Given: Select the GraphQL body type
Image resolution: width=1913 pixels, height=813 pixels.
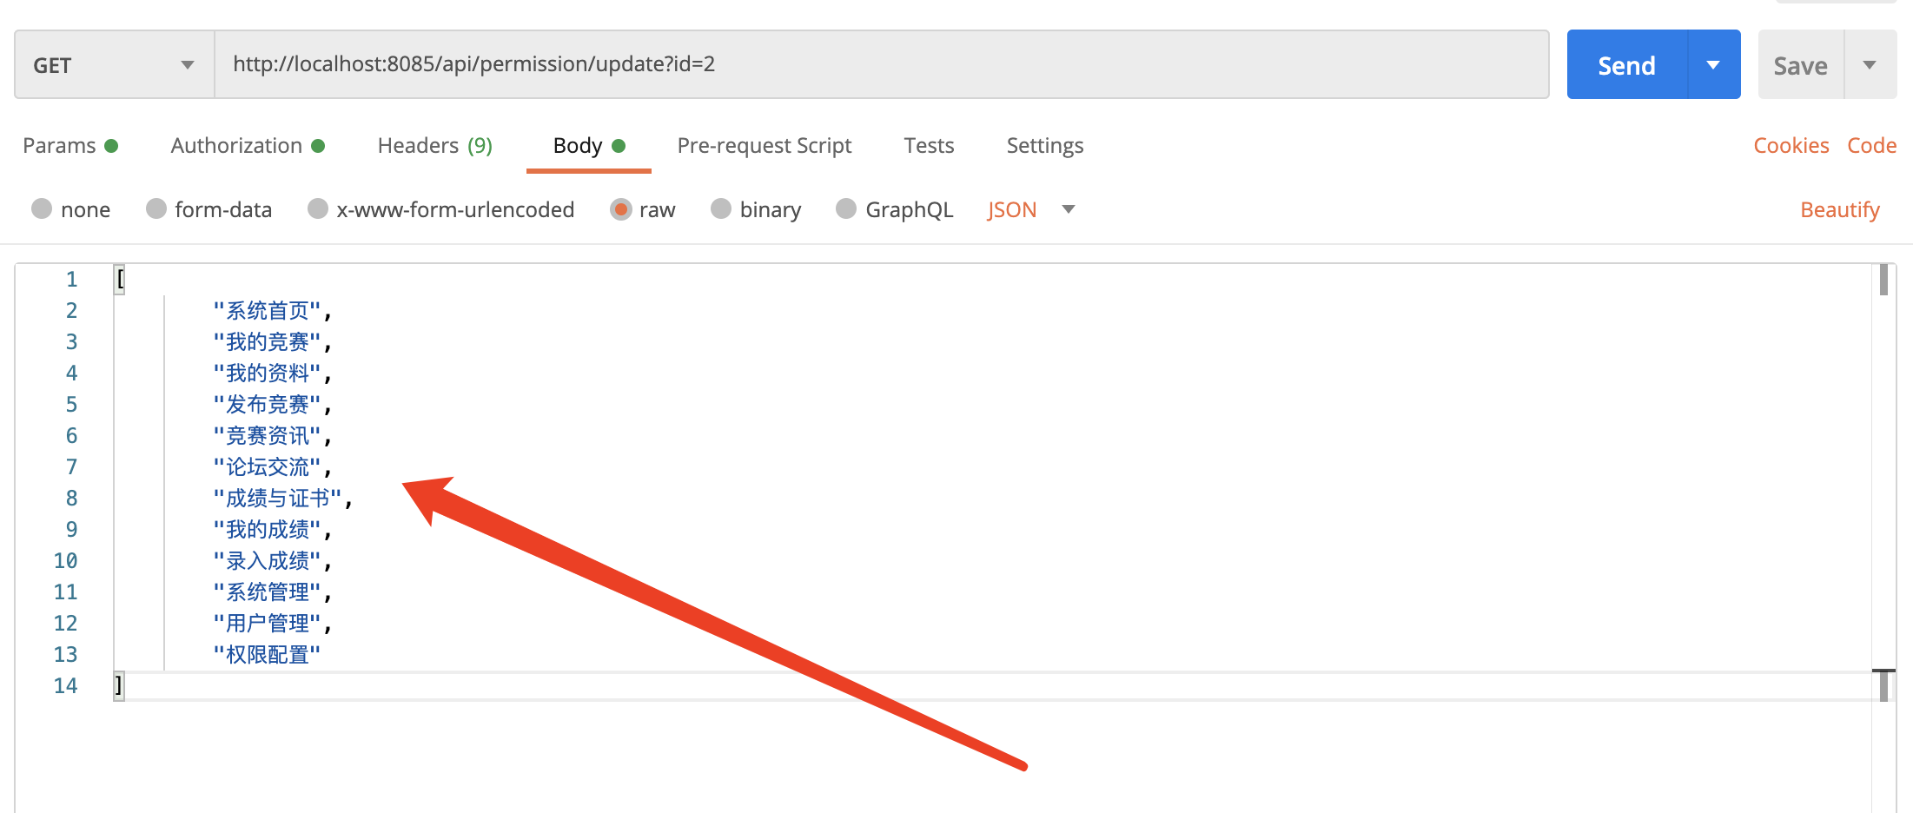Looking at the screenshot, I should 845,209.
